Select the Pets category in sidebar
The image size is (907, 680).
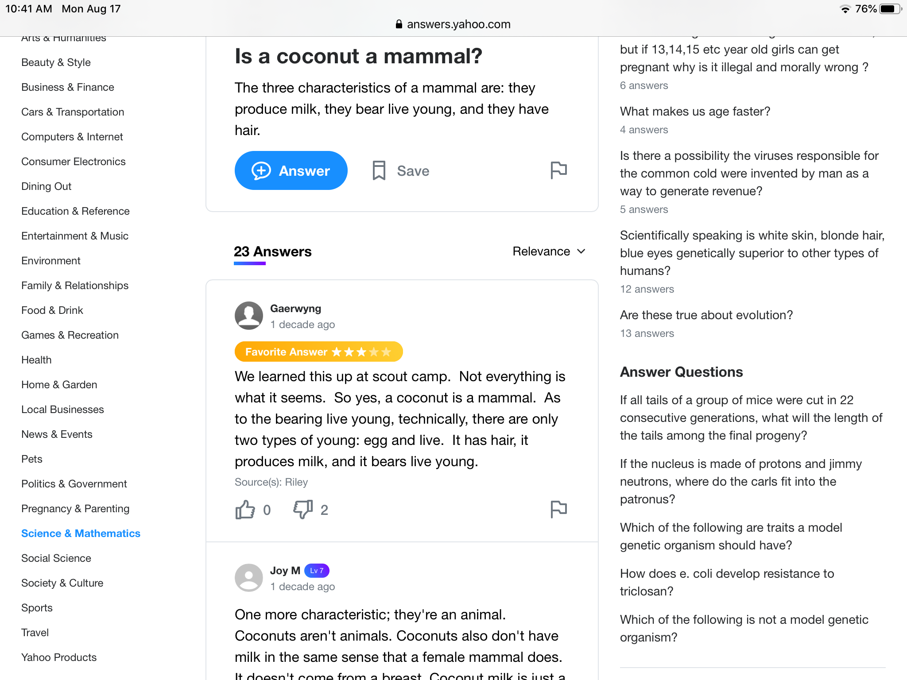tap(32, 459)
